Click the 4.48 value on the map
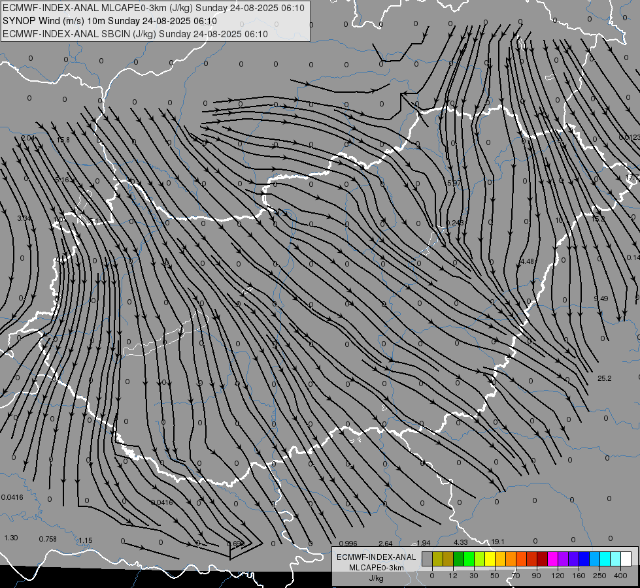Viewport: 640px width, 588px height. pos(527,261)
